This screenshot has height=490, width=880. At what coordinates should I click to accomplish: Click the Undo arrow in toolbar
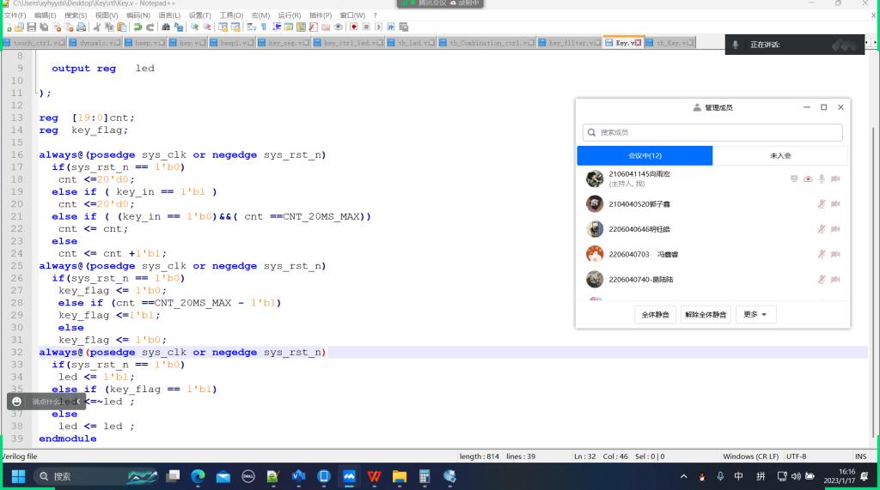(x=137, y=27)
